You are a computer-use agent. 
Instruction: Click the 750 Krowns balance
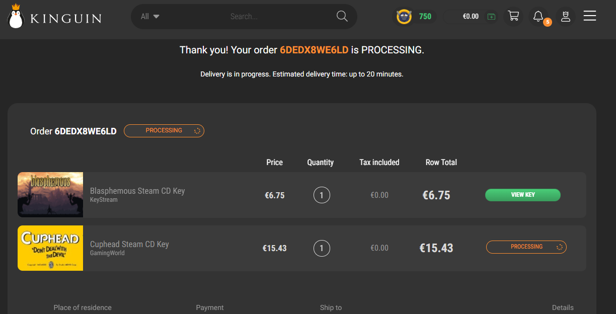click(x=425, y=17)
